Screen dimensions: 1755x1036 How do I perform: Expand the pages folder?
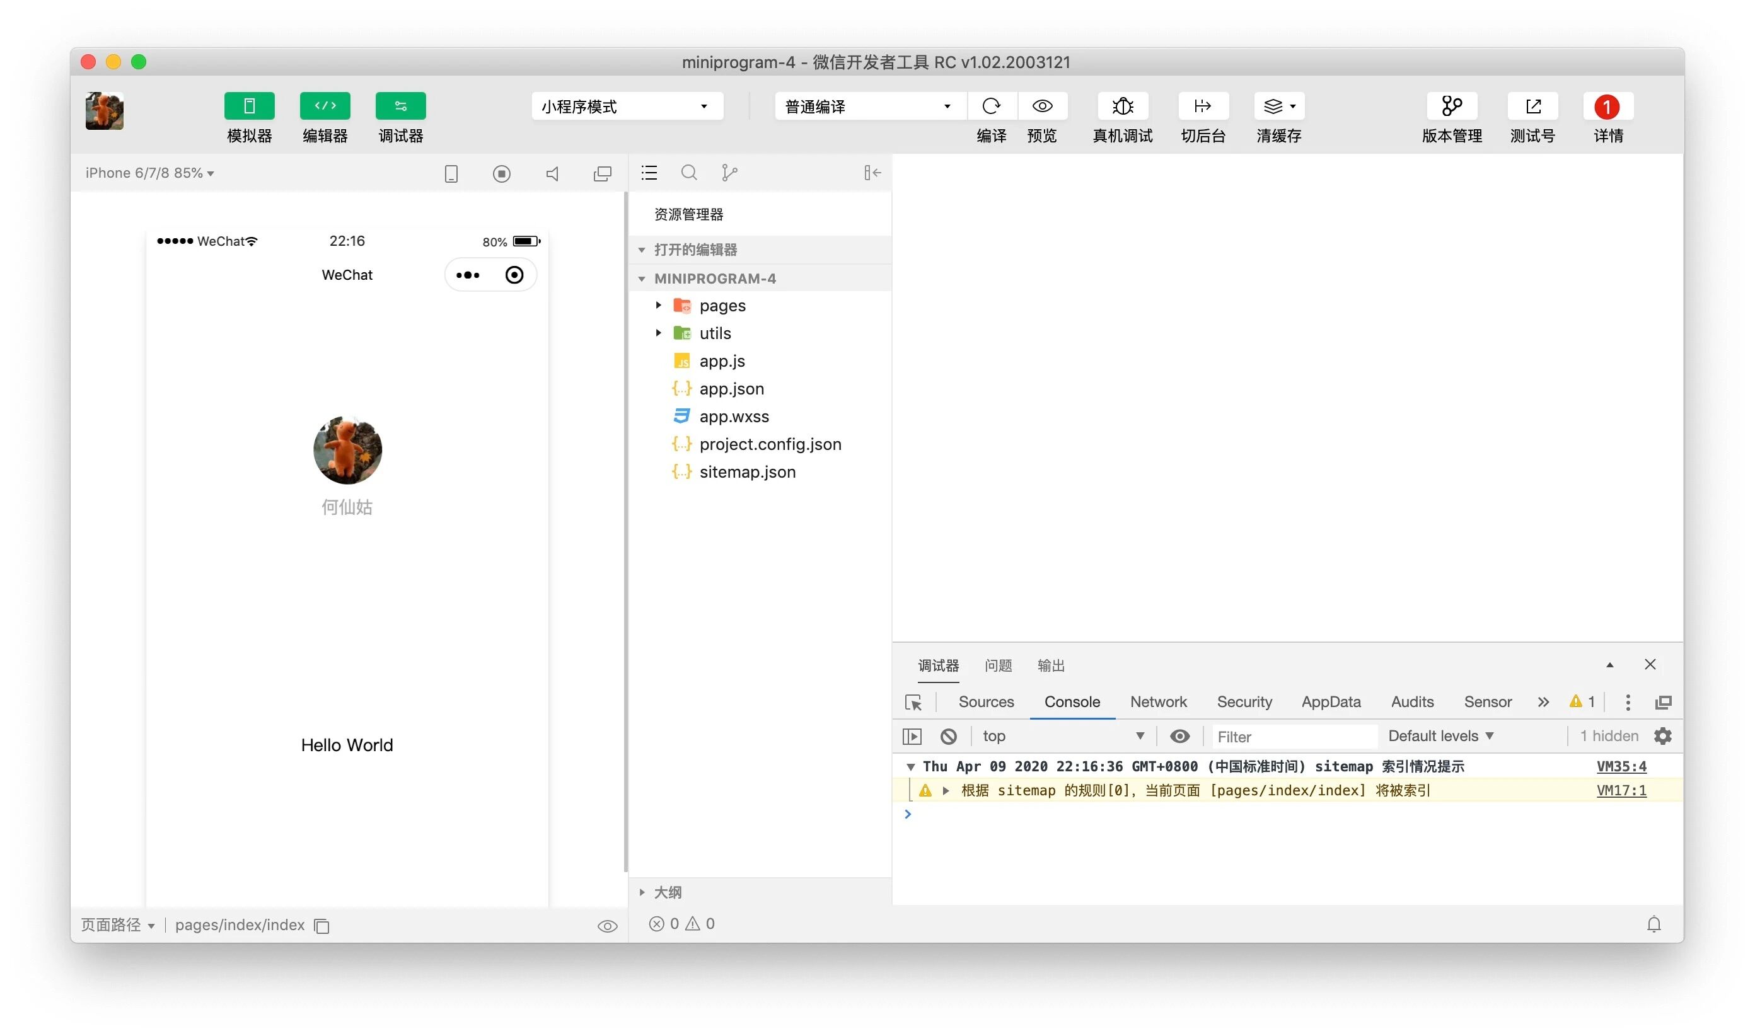[722, 306]
